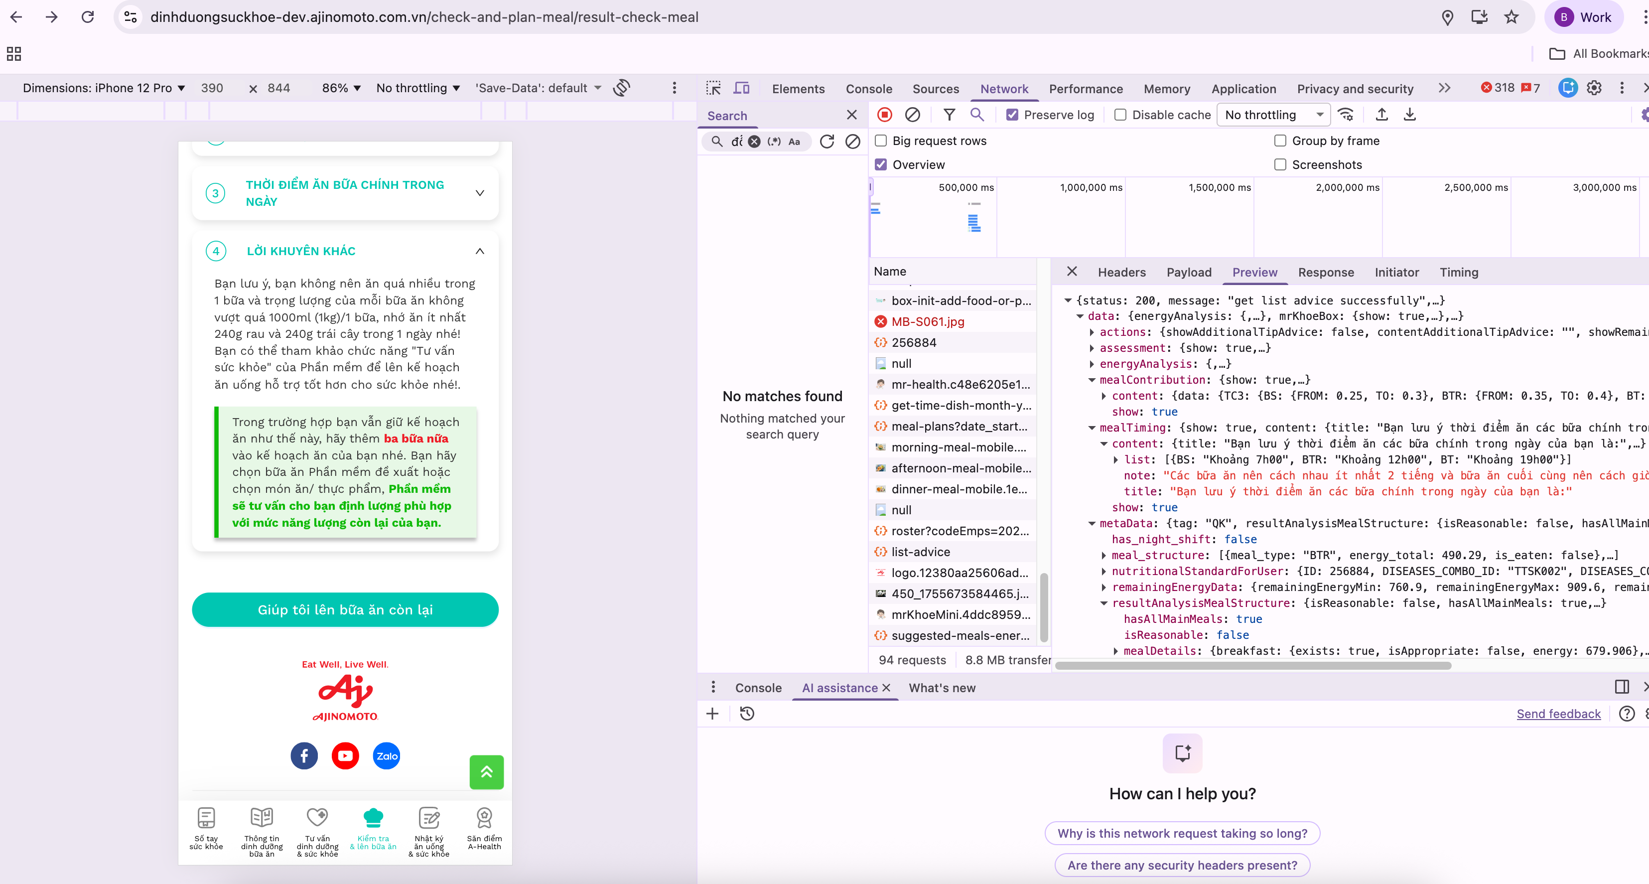This screenshot has width=1649, height=884.
Task: Enable Big request rows checkbox
Action: click(x=881, y=141)
